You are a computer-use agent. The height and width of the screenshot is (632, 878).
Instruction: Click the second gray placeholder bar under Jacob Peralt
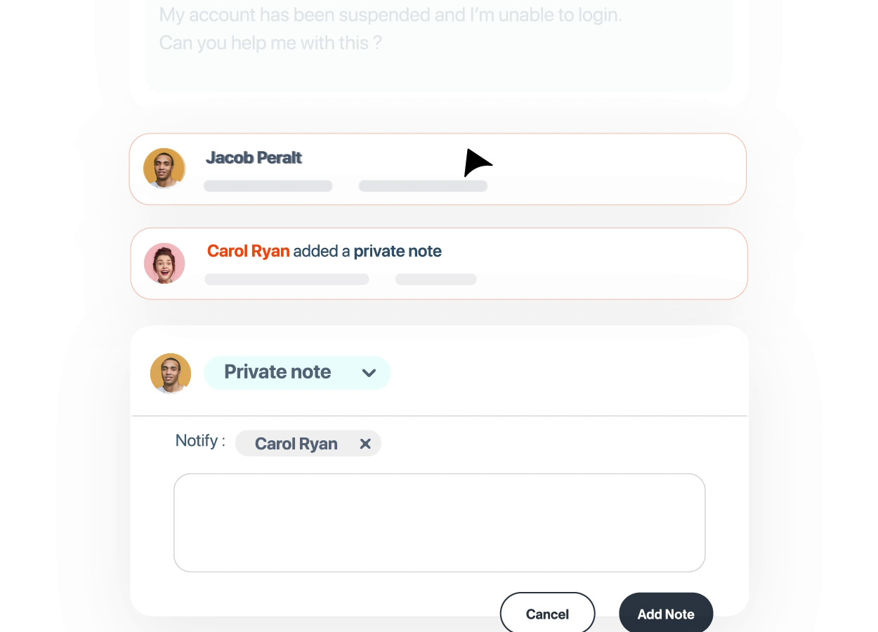point(423,186)
